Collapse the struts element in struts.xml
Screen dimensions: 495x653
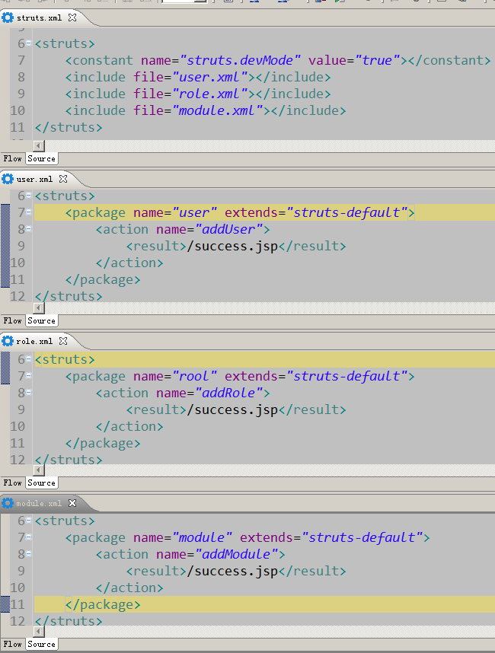click(29, 43)
